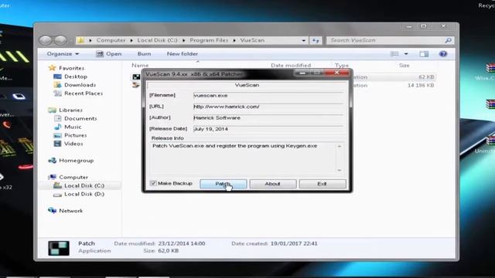Click the Filename field vuescan.exe
The height and width of the screenshot is (278, 495).
click(268, 96)
